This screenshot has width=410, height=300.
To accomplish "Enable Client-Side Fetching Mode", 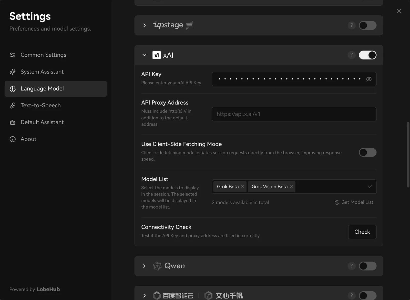I will point(367,152).
